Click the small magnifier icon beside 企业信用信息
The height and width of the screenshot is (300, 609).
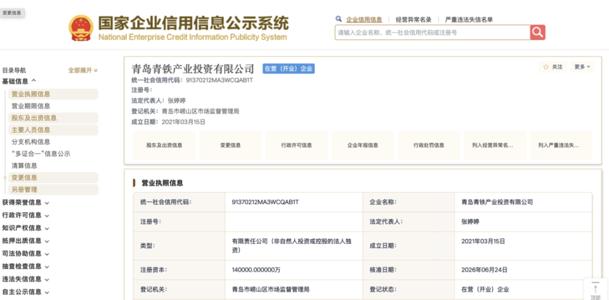[x=338, y=18]
